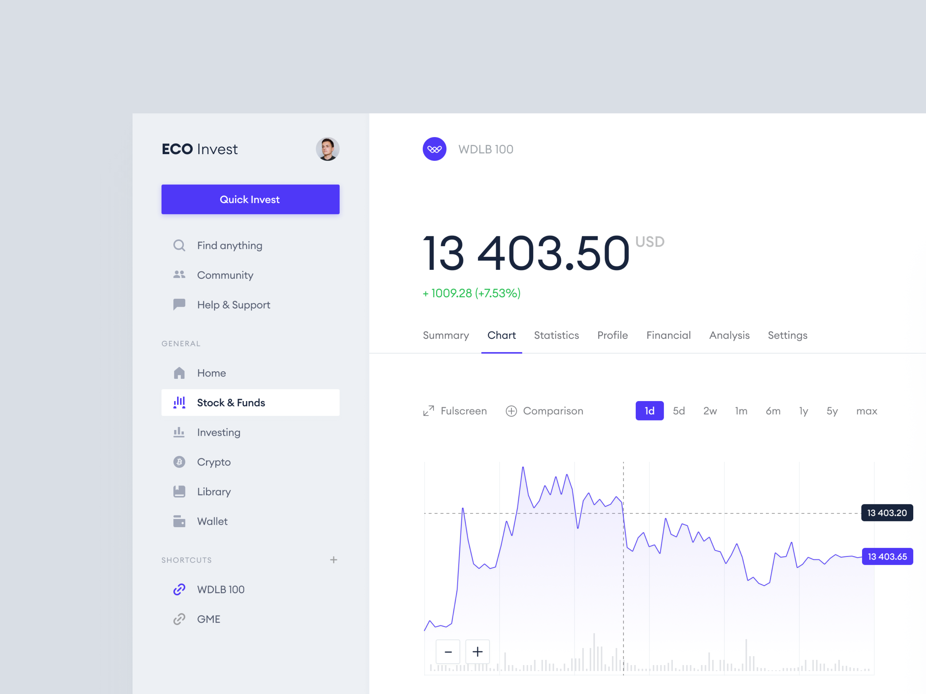Select the 6m time range
The image size is (926, 694).
tap(773, 411)
